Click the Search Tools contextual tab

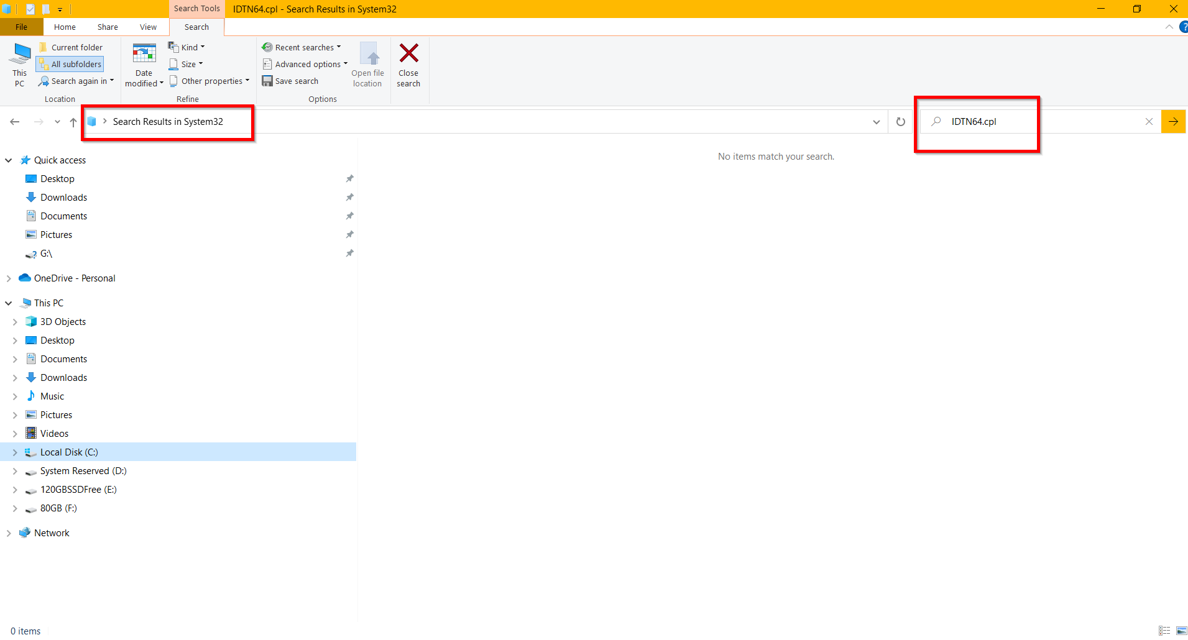(196, 9)
